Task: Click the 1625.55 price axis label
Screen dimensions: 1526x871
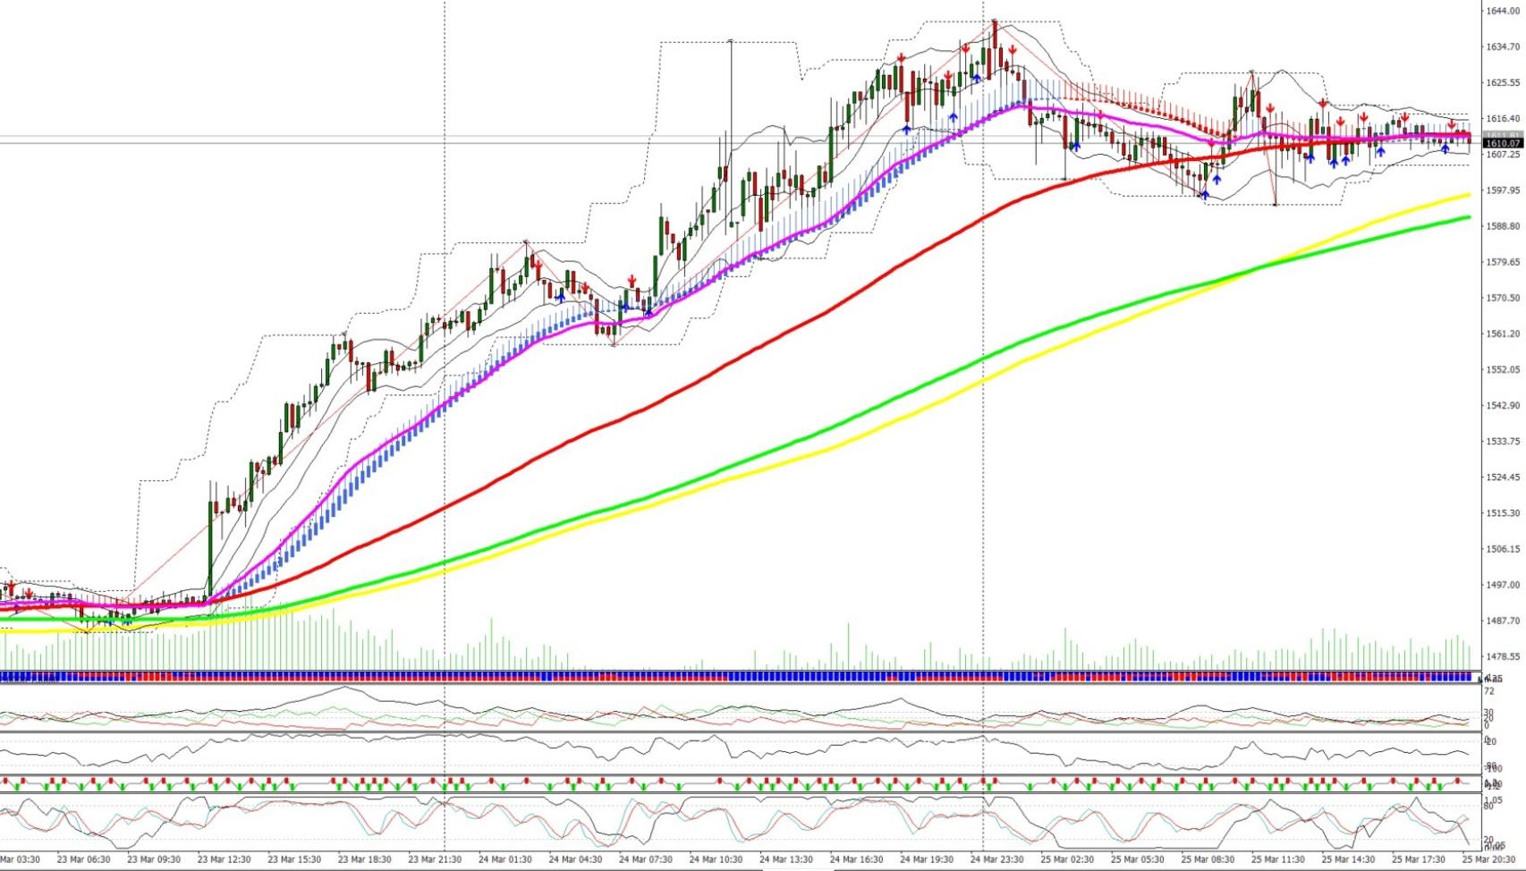Action: pyautogui.click(x=1503, y=82)
